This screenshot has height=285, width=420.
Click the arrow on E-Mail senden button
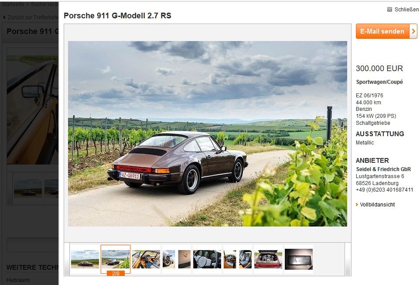413,31
